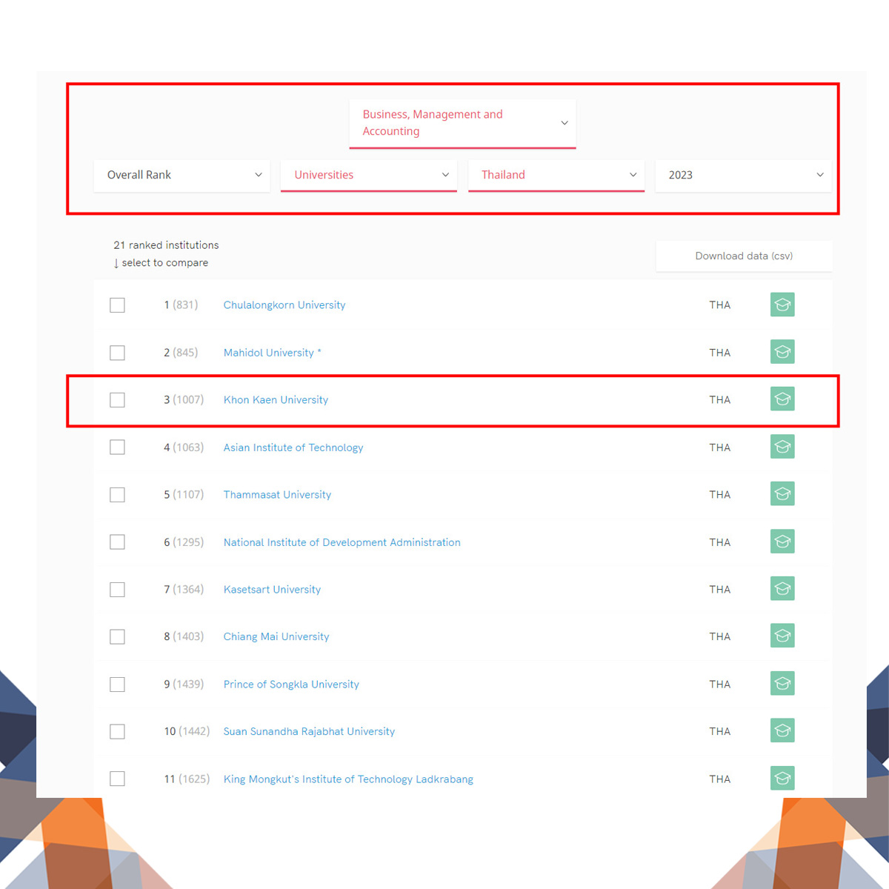This screenshot has width=889, height=889.
Task: Check National Institute of Development Administration's box
Action: [x=117, y=542]
